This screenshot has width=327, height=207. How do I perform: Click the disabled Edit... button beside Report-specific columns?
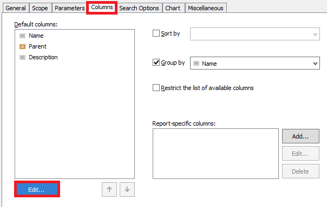pyautogui.click(x=300, y=154)
